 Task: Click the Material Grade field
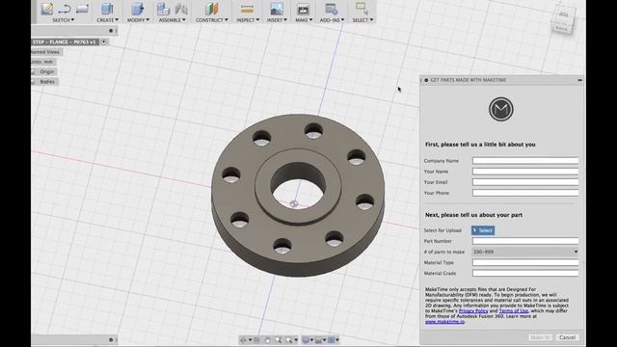coord(525,273)
